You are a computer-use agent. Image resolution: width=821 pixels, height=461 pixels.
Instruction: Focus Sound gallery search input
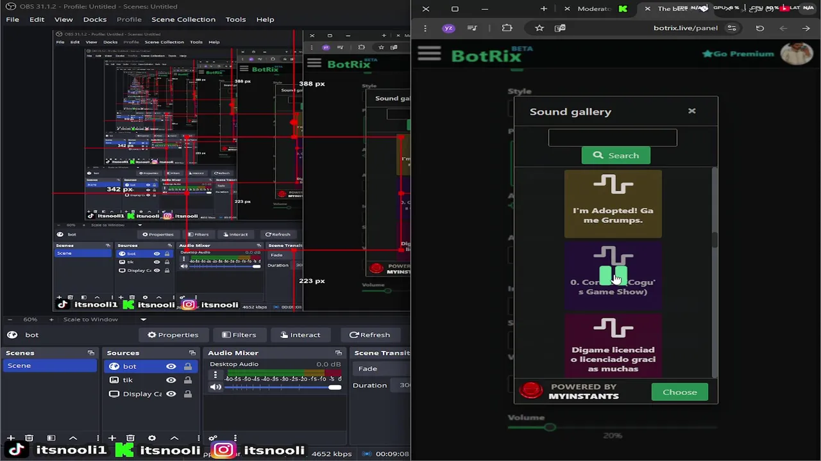(613, 138)
